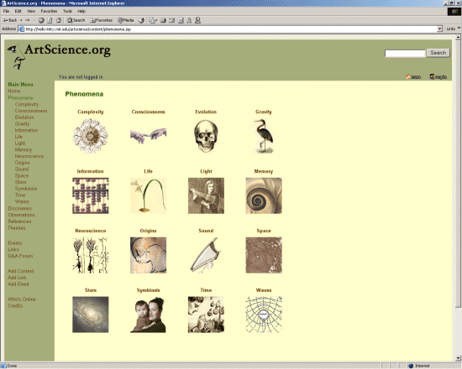The width and height of the screenshot is (462, 369).
Task: Open the File menu
Action: pos(6,11)
